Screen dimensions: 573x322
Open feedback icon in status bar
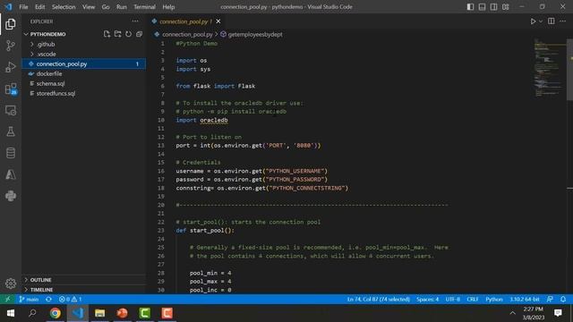pos(550,299)
